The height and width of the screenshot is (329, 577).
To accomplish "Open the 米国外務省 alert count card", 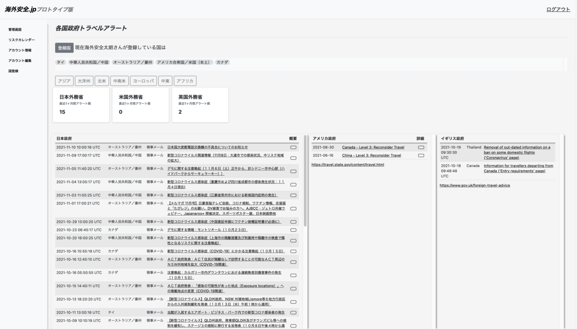I will tap(141, 104).
